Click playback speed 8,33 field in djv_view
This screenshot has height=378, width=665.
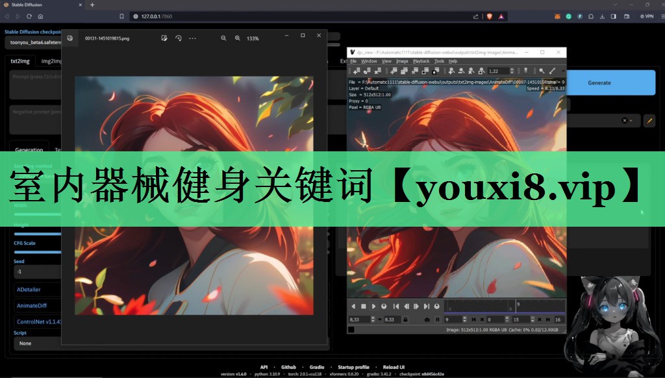pos(358,320)
